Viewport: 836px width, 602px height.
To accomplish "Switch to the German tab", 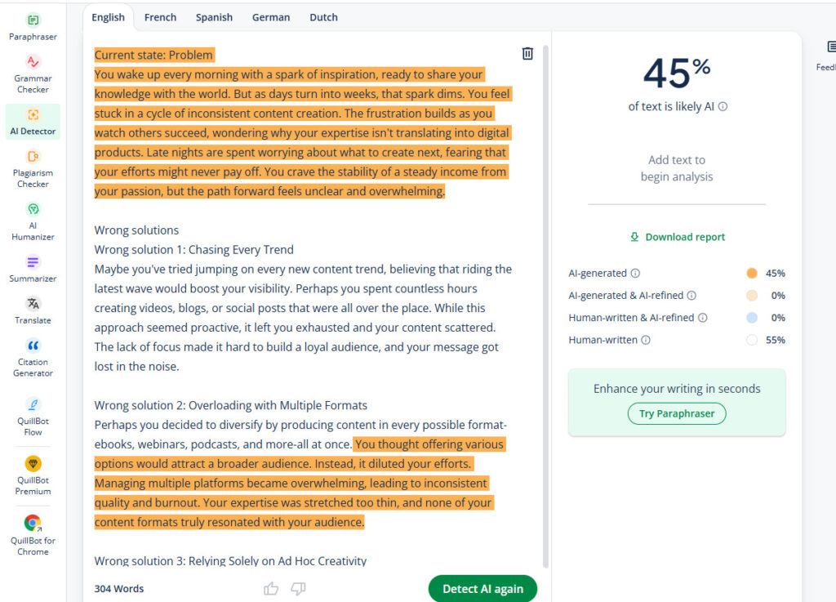I will point(271,17).
